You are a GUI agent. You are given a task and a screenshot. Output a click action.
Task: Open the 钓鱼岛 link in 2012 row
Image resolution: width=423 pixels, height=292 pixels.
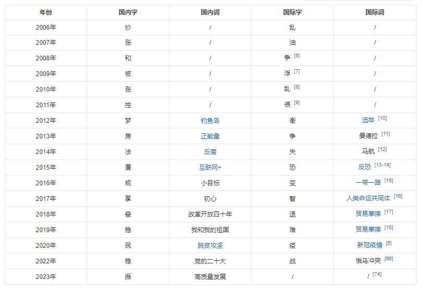click(x=210, y=121)
